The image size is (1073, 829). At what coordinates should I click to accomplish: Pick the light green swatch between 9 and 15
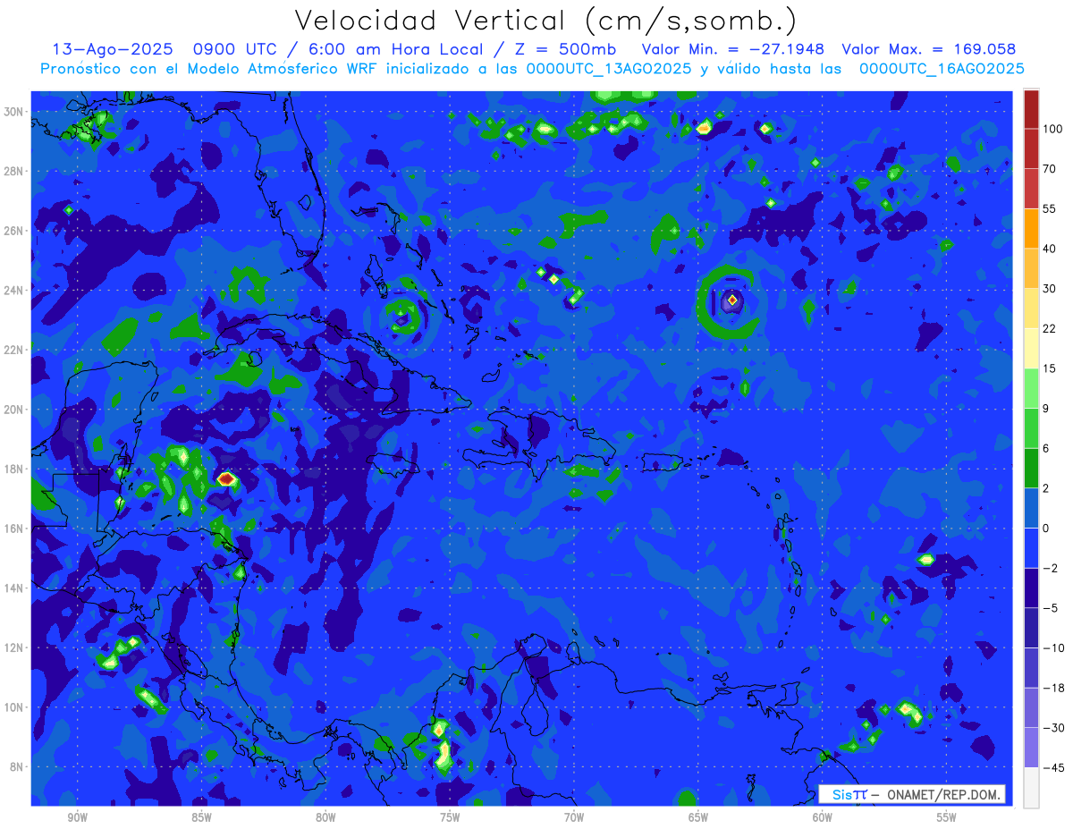(x=1031, y=388)
